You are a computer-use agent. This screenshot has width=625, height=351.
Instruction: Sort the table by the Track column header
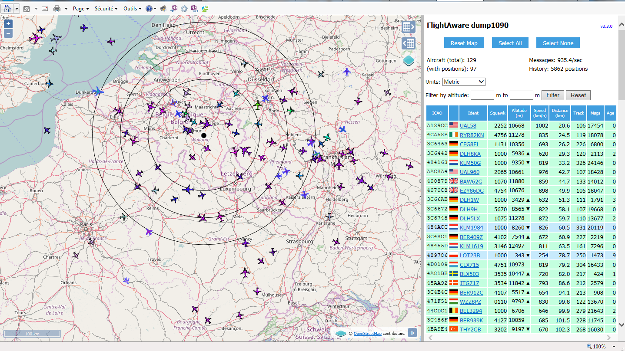[x=578, y=113]
